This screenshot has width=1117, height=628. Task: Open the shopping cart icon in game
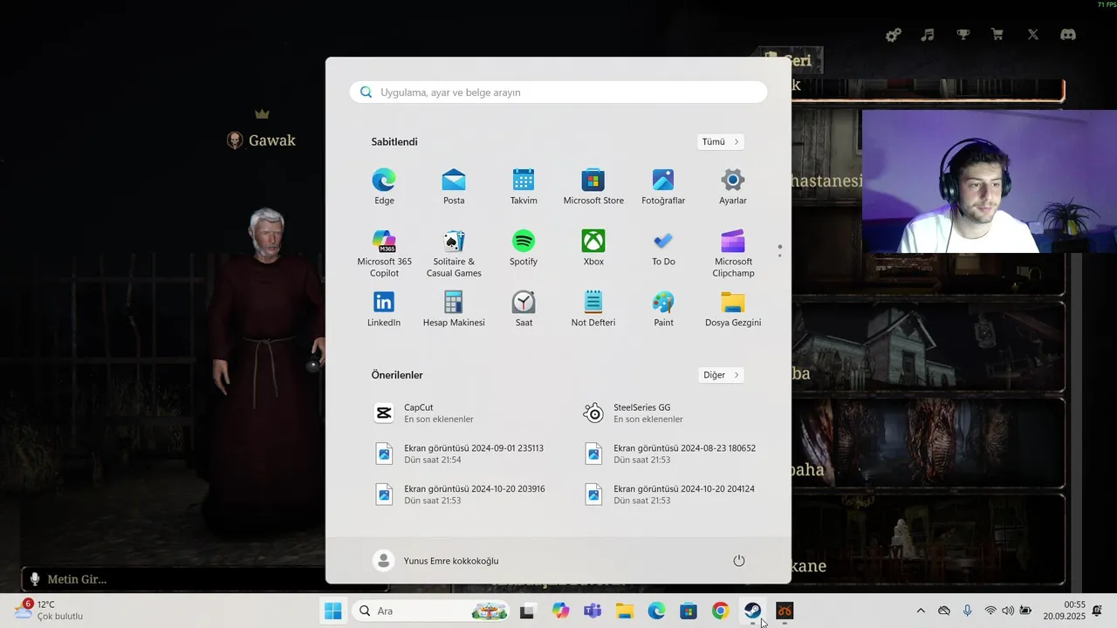tap(997, 35)
